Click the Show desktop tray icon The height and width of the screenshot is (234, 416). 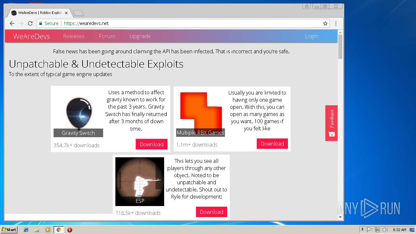pyautogui.click(x=412, y=230)
